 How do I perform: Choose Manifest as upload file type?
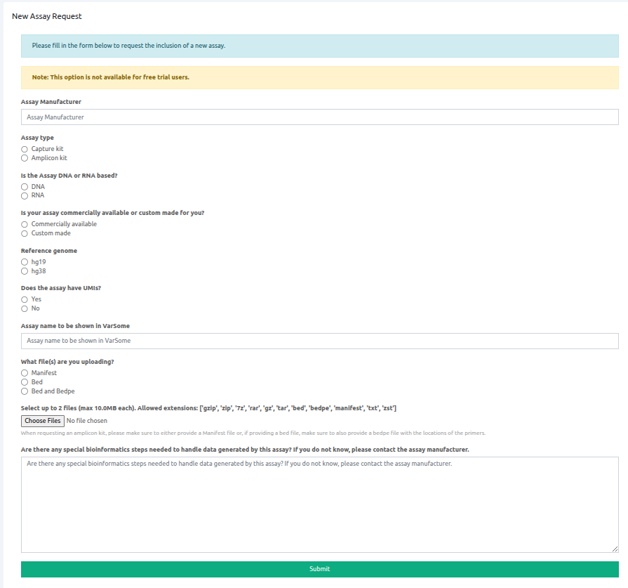click(x=25, y=373)
